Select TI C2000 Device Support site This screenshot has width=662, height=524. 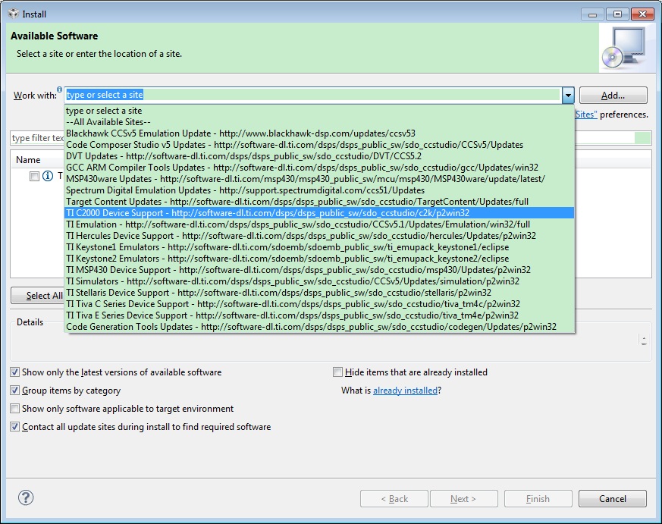pyautogui.click(x=319, y=213)
